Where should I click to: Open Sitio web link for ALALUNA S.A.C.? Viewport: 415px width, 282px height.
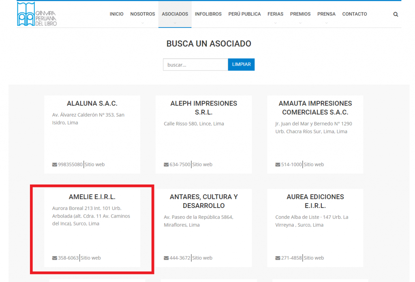pos(94,164)
